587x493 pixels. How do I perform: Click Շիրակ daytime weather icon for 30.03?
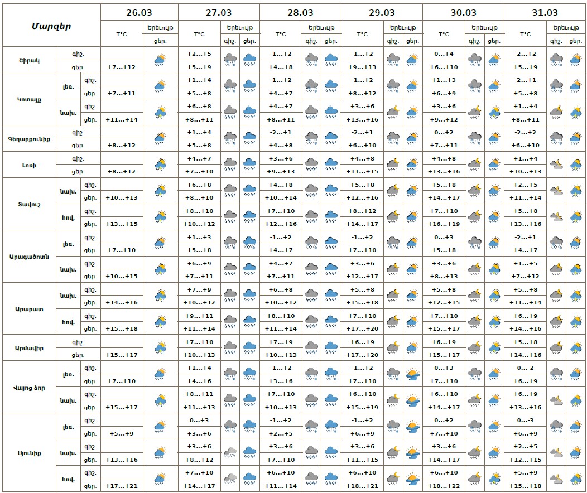(493, 60)
